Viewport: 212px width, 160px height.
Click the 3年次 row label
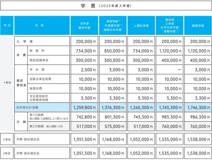click(7, 153)
